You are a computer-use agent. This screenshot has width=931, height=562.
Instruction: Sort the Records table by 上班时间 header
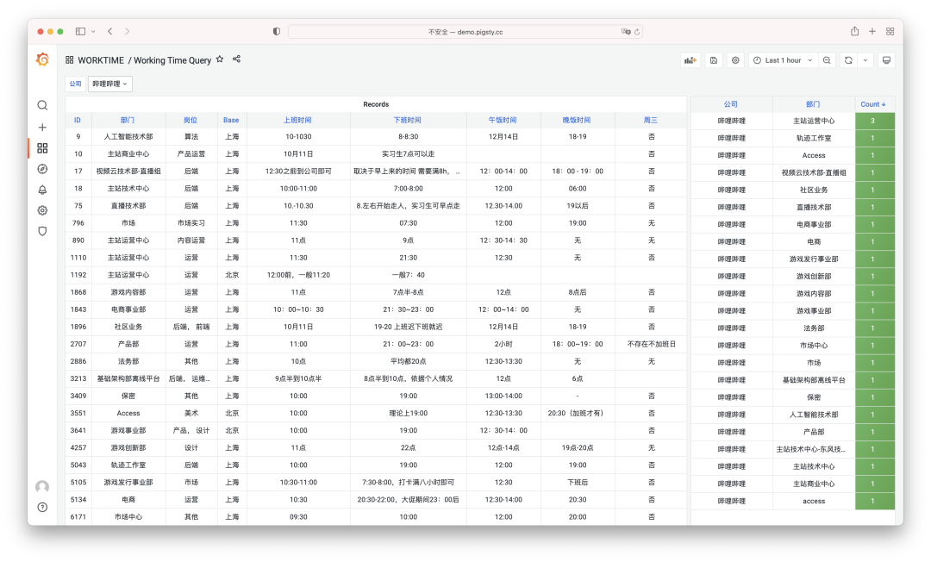tap(297, 120)
